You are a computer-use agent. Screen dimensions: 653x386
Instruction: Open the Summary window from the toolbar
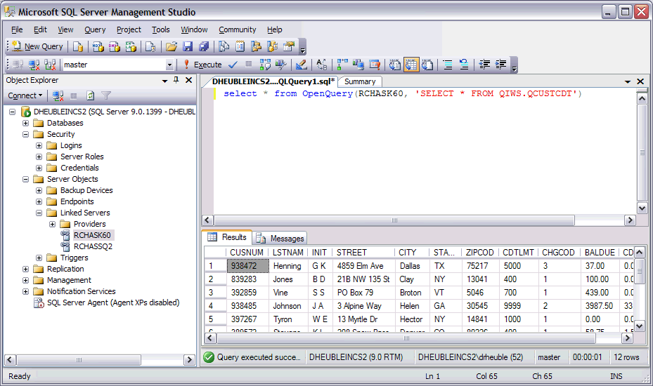coord(240,46)
